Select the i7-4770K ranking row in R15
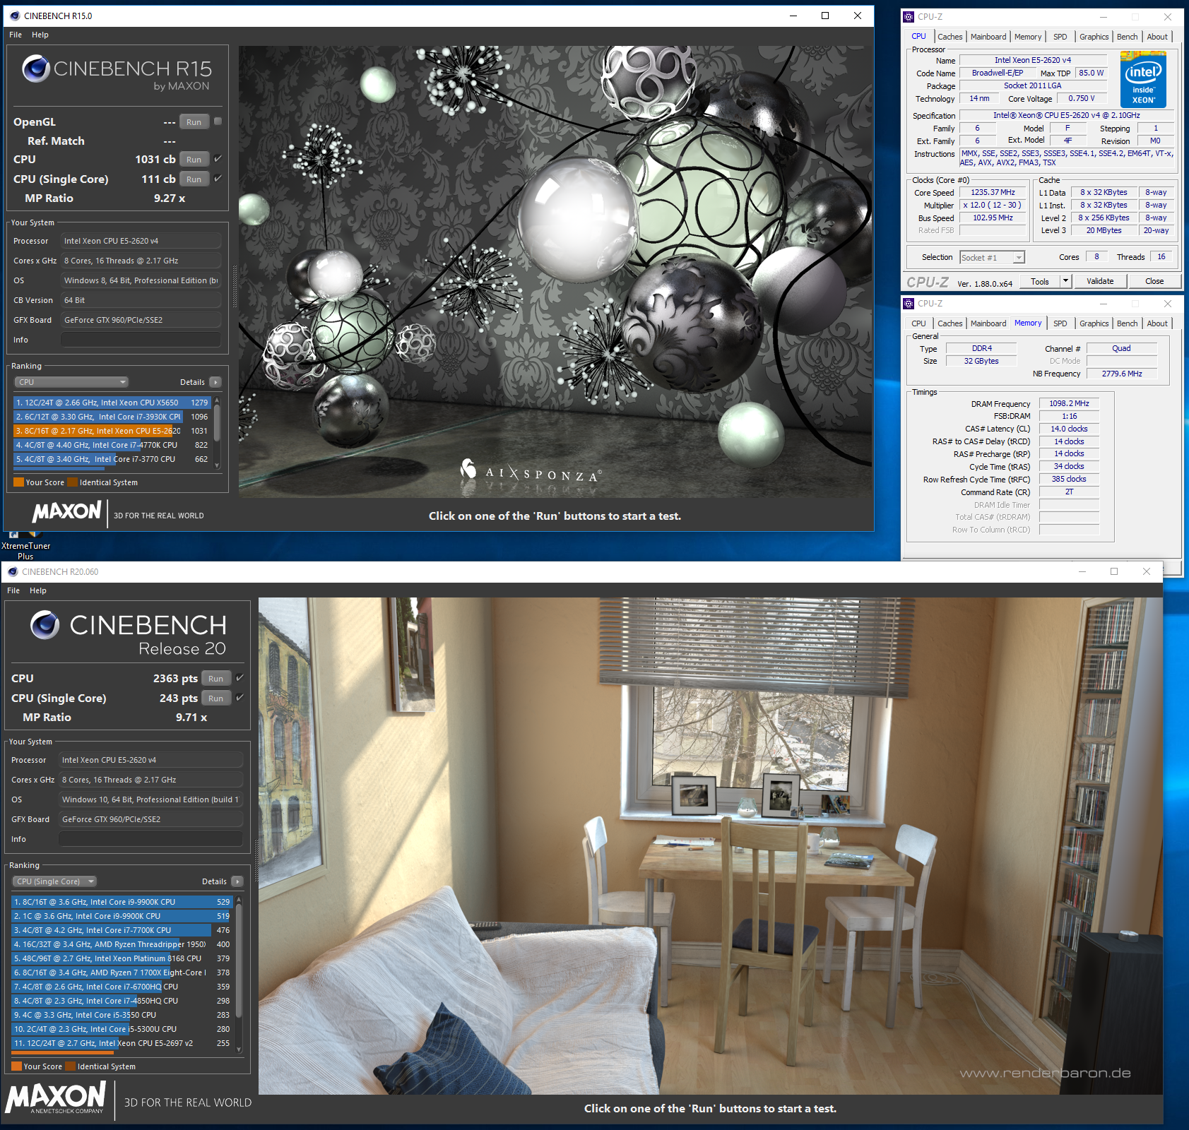 pyautogui.click(x=112, y=445)
